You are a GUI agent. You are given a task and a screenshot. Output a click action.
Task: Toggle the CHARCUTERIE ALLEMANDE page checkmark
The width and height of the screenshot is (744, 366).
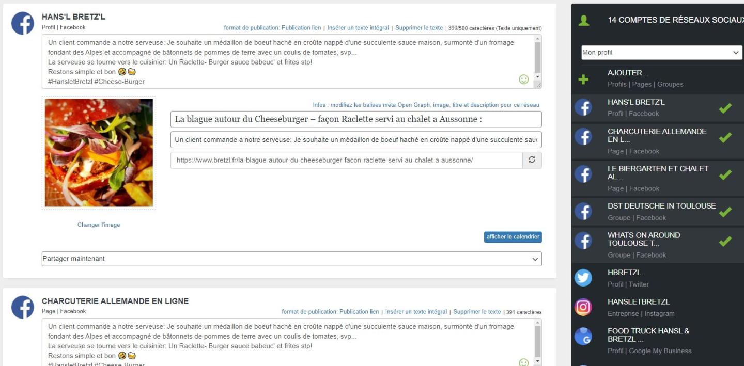tap(725, 138)
